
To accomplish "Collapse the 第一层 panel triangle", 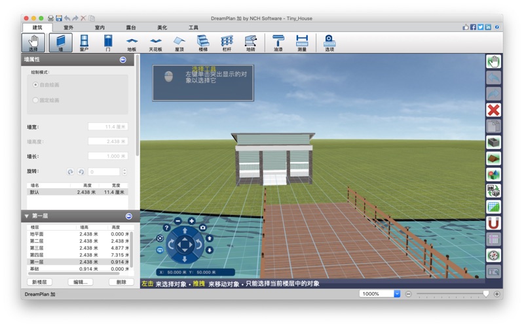I will (27, 216).
